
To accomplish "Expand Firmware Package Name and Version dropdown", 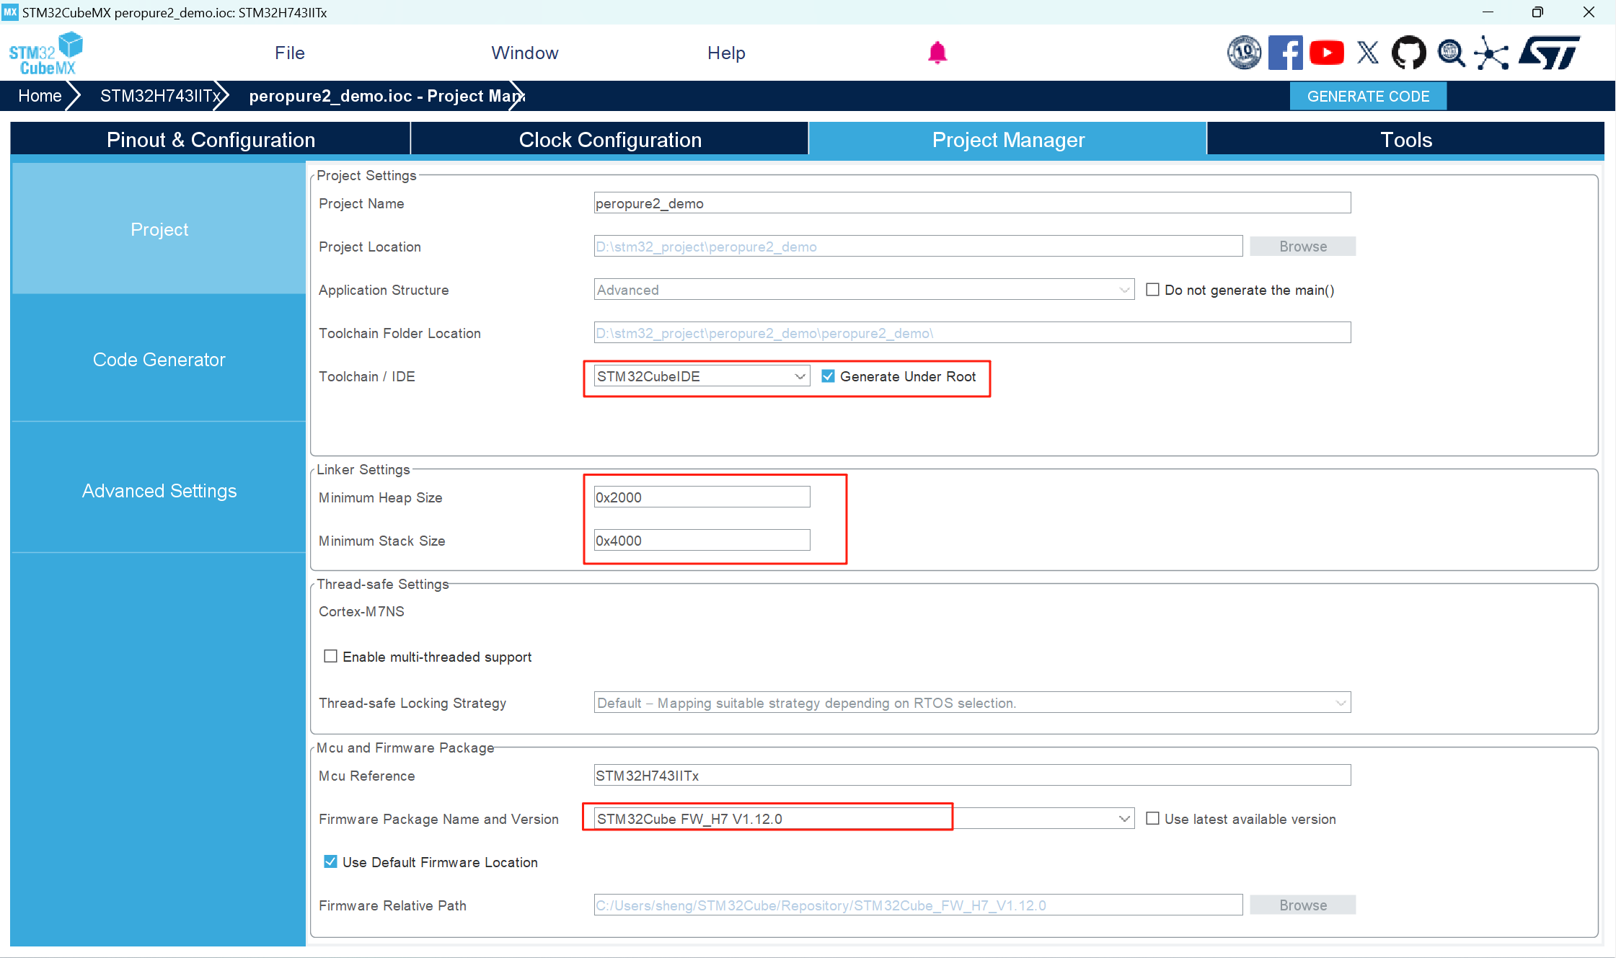I will point(1123,819).
